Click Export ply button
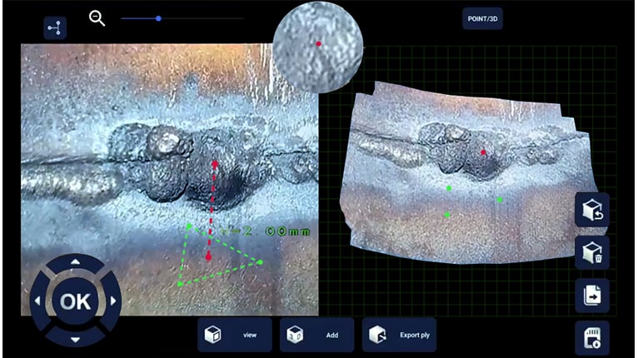 coord(399,335)
